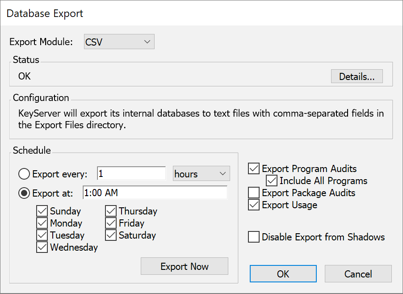The height and width of the screenshot is (294, 403).
Task: Click OK to confirm export settings
Action: click(283, 274)
